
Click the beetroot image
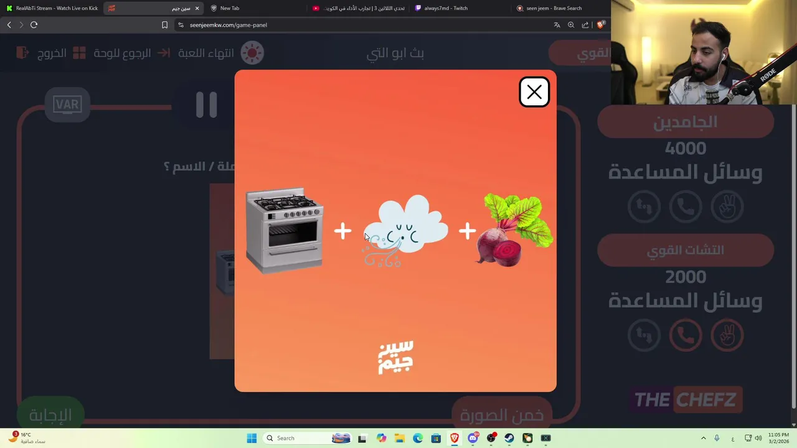[x=514, y=230]
